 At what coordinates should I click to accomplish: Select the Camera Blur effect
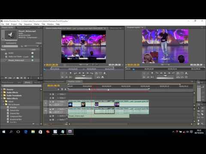pyautogui.click(x=15, y=110)
